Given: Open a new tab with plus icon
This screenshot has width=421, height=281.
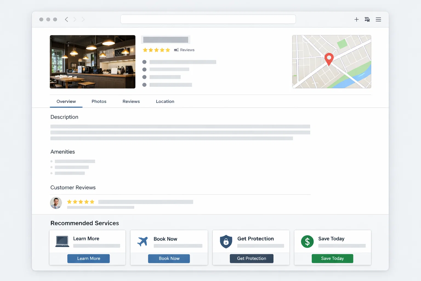Looking at the screenshot, I should 356,19.
